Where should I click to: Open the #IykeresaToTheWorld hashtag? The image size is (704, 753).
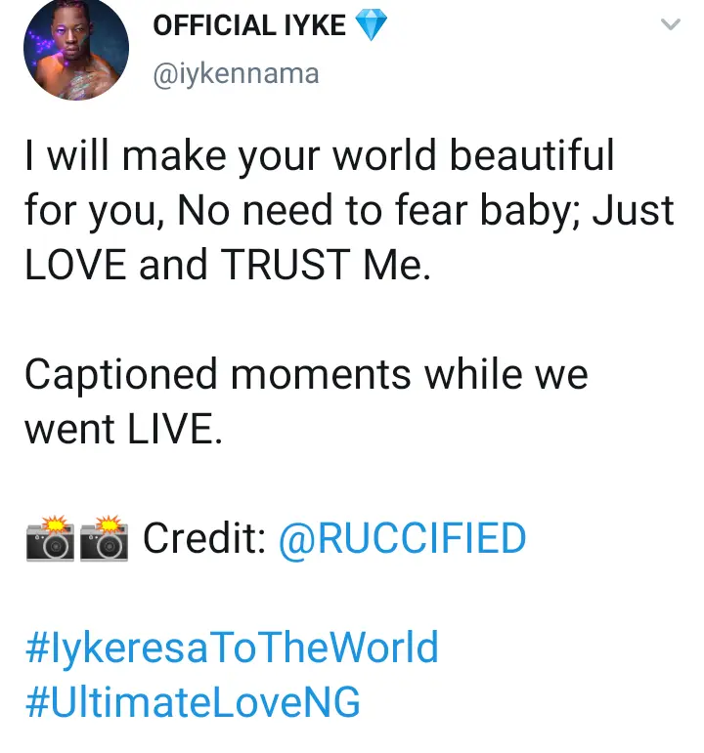232,648
